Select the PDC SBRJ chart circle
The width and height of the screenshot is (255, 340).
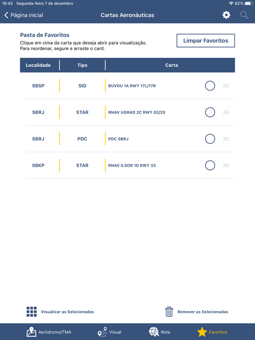pyautogui.click(x=210, y=139)
